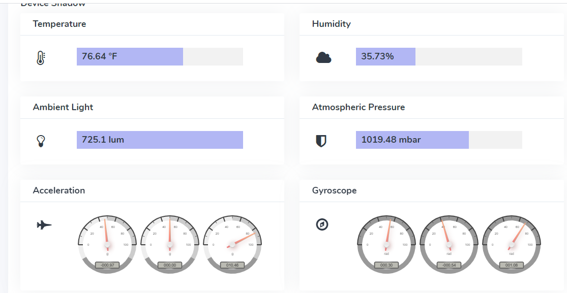This screenshot has height=293, width=567.
Task: Click the Atmospheric Pressure card heading
Action: click(359, 107)
